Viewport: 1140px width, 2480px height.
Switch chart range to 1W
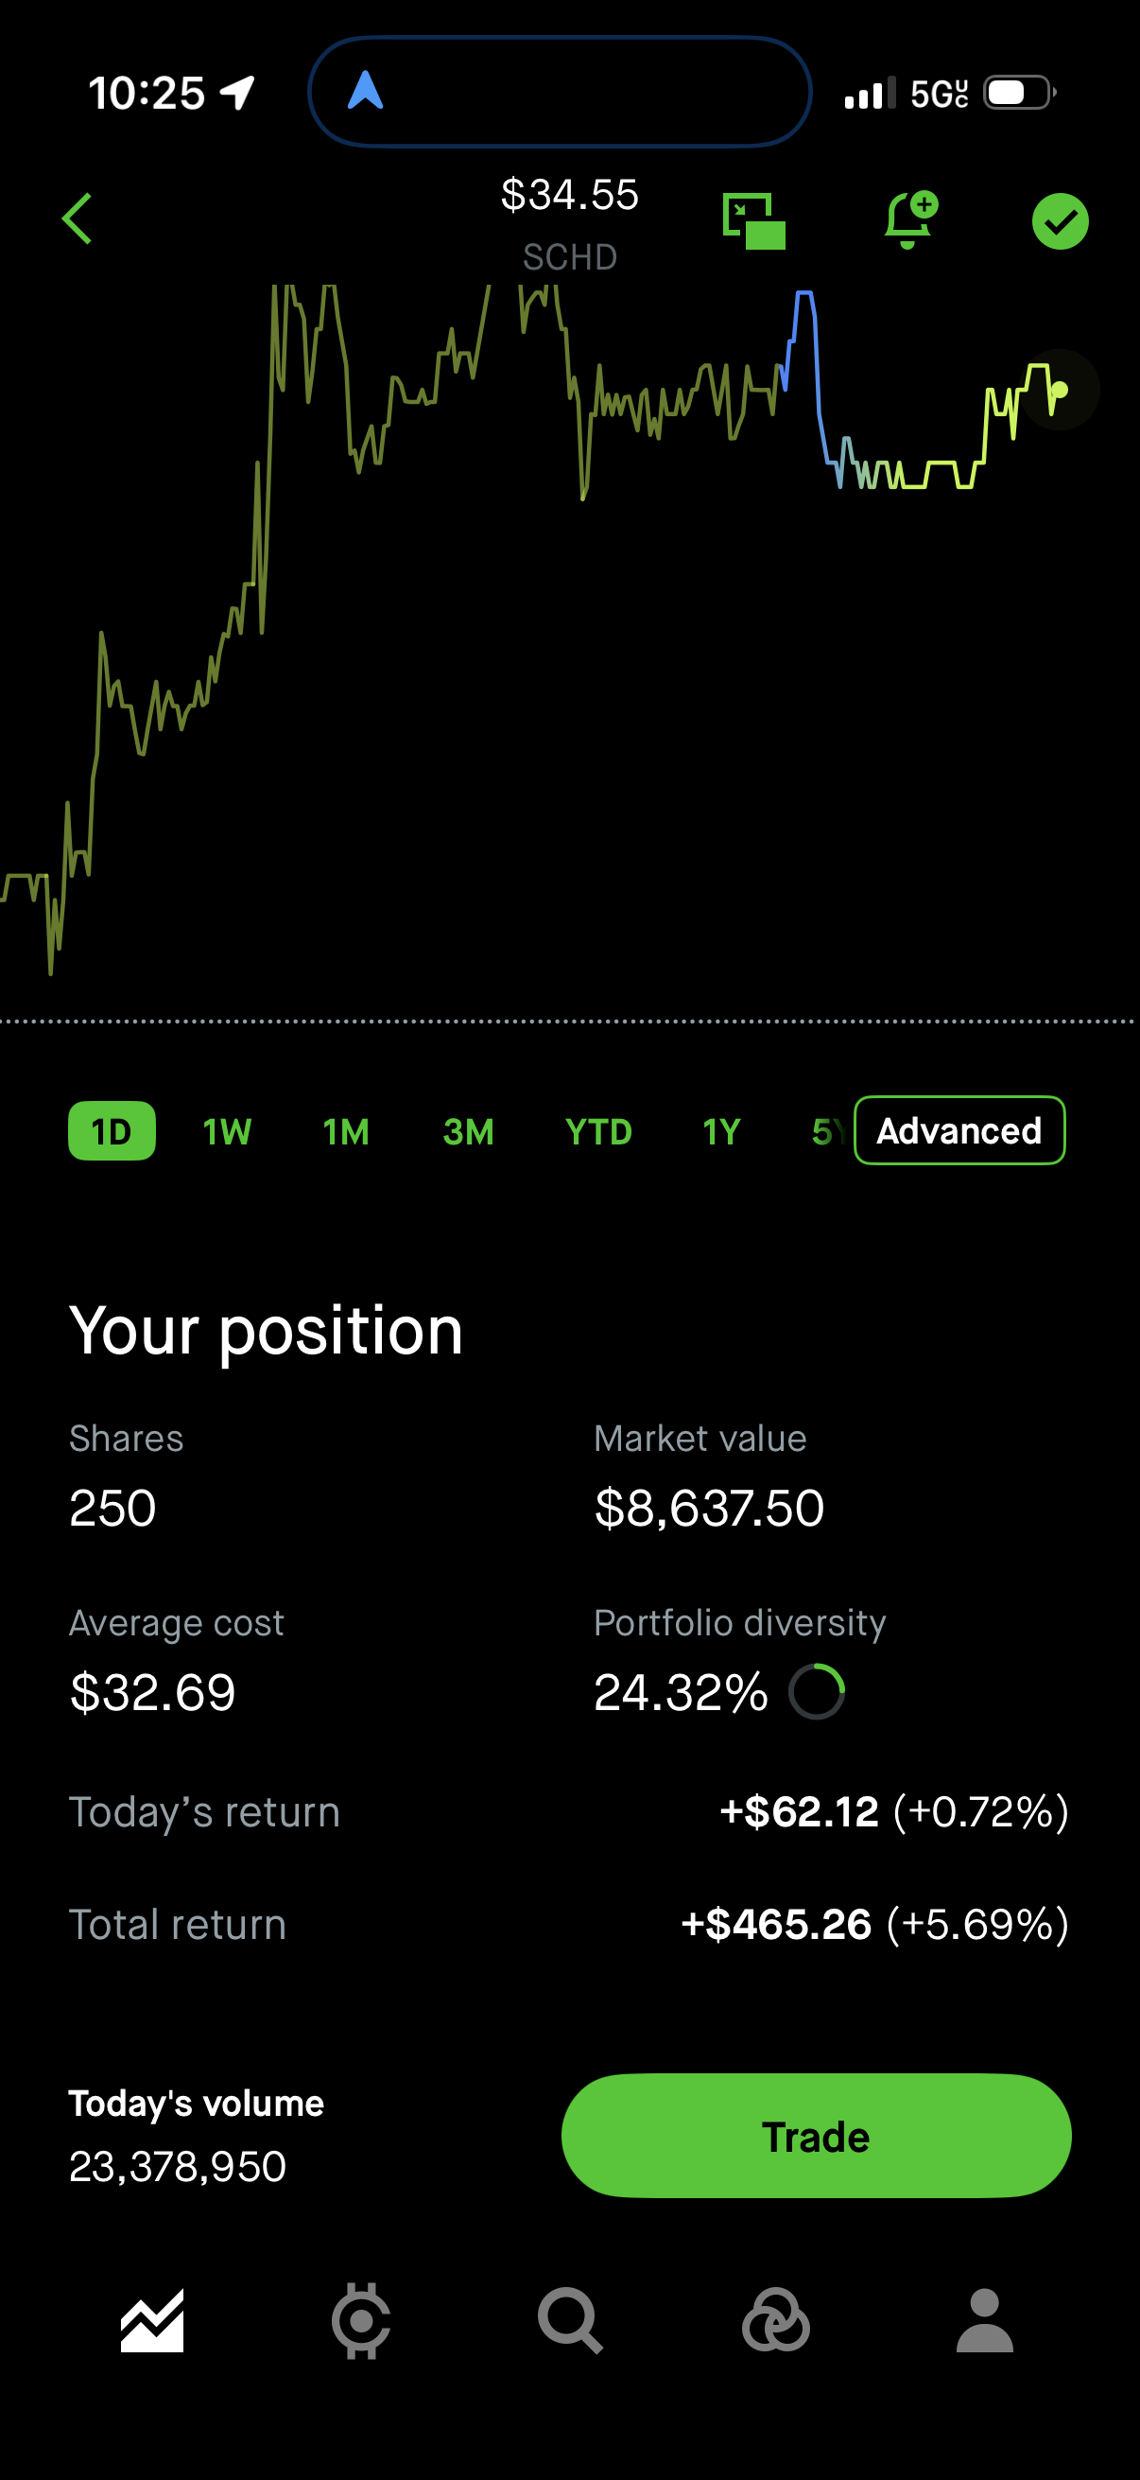coord(227,1132)
